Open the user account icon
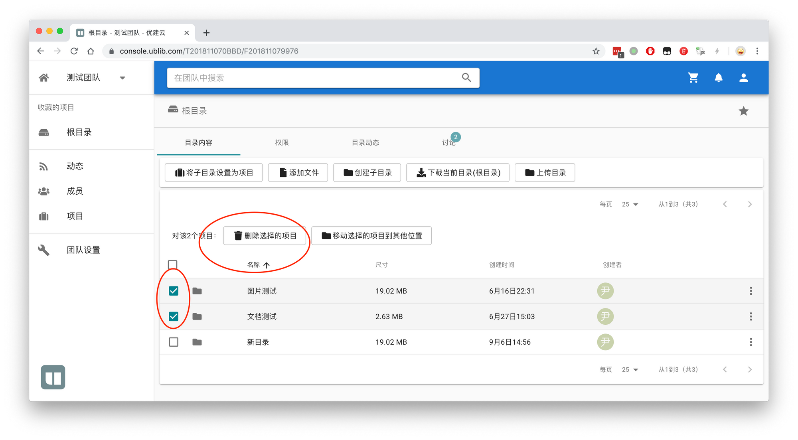The width and height of the screenshot is (798, 440). point(743,78)
